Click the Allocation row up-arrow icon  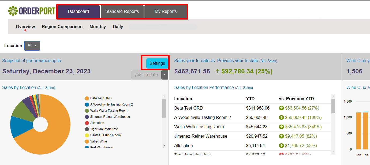[x=281, y=146]
